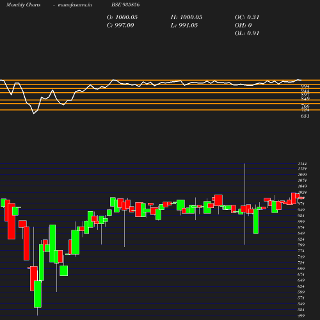Click the "699" price axis label
The height and width of the screenshot is (320, 320).
[x=301, y=269]
